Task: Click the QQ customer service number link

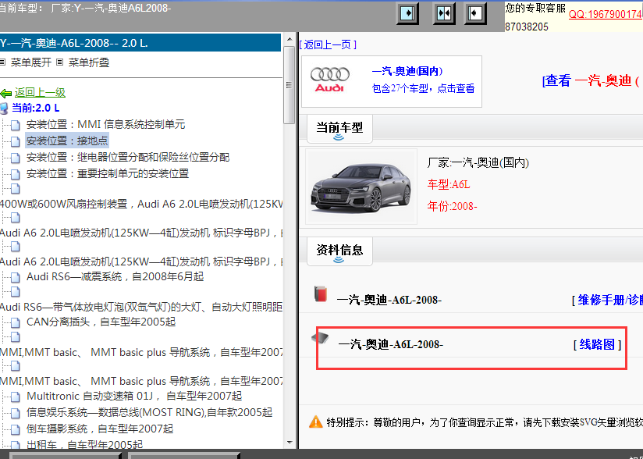Action: [x=606, y=14]
